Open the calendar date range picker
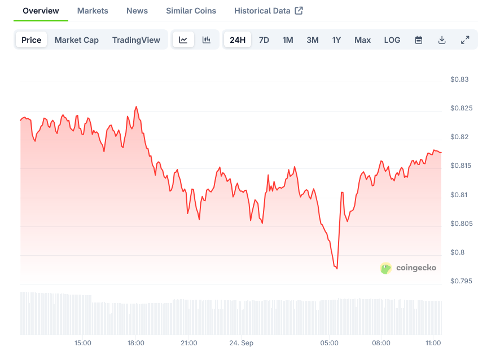The width and height of the screenshot is (478, 356). coord(419,40)
